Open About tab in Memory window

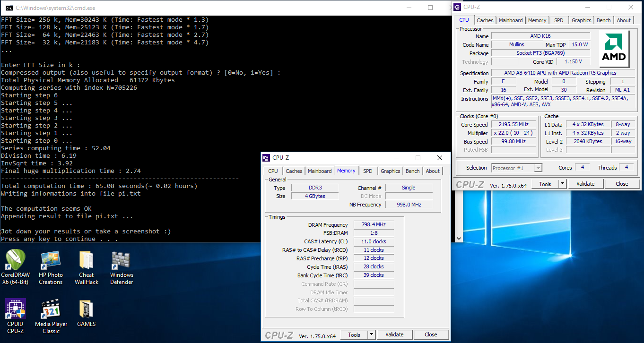click(433, 171)
